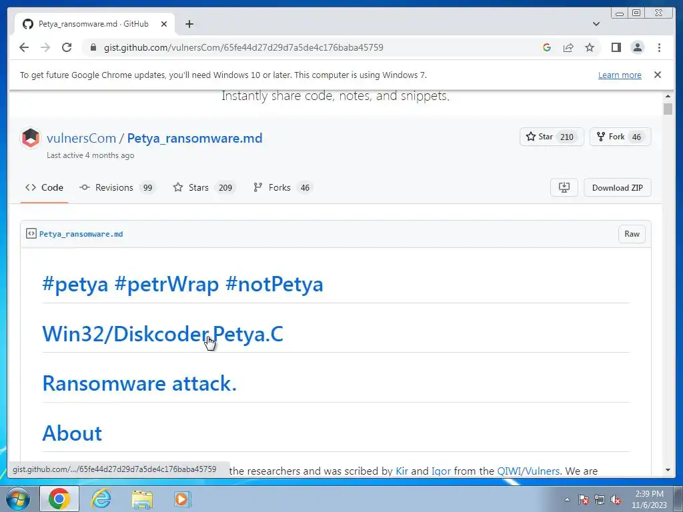The width and height of the screenshot is (683, 512).
Task: Reload the page with the refresh icon
Action: click(67, 47)
